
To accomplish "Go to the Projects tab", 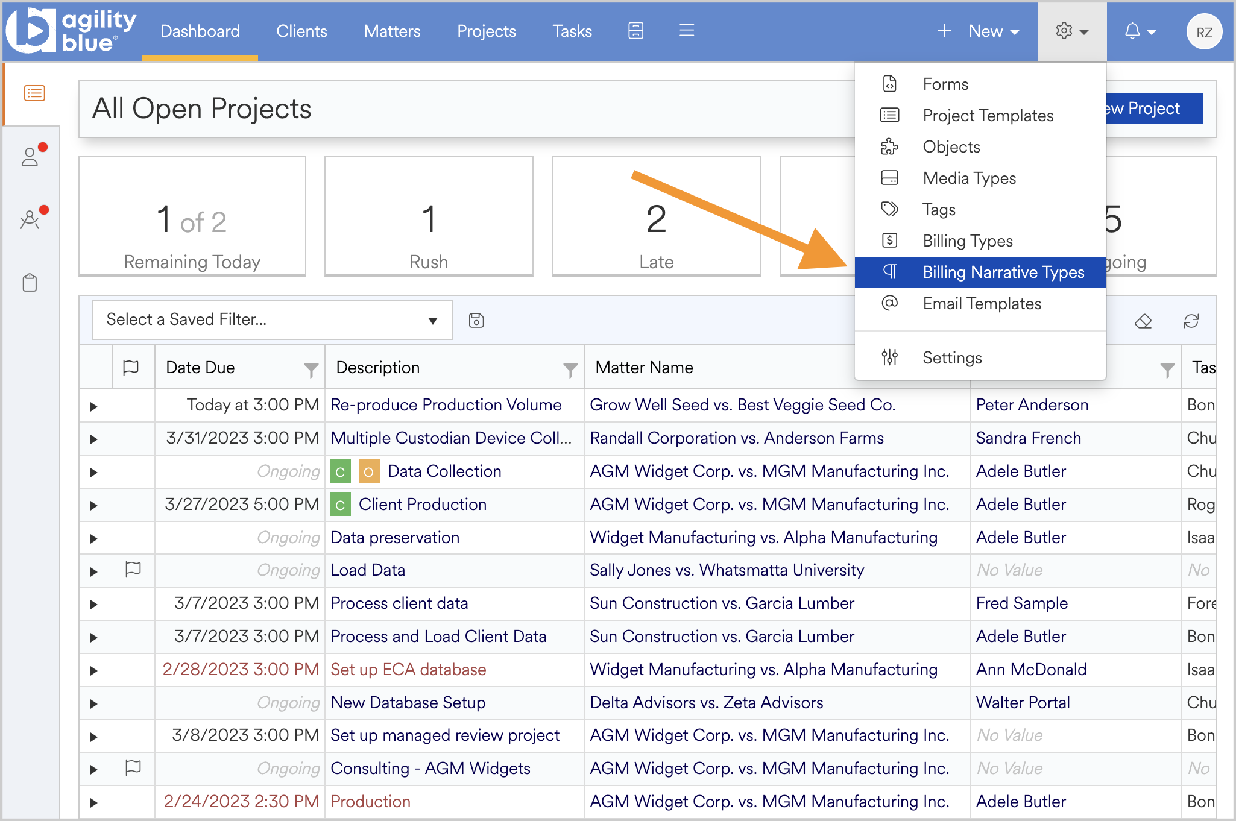I will tap(487, 31).
